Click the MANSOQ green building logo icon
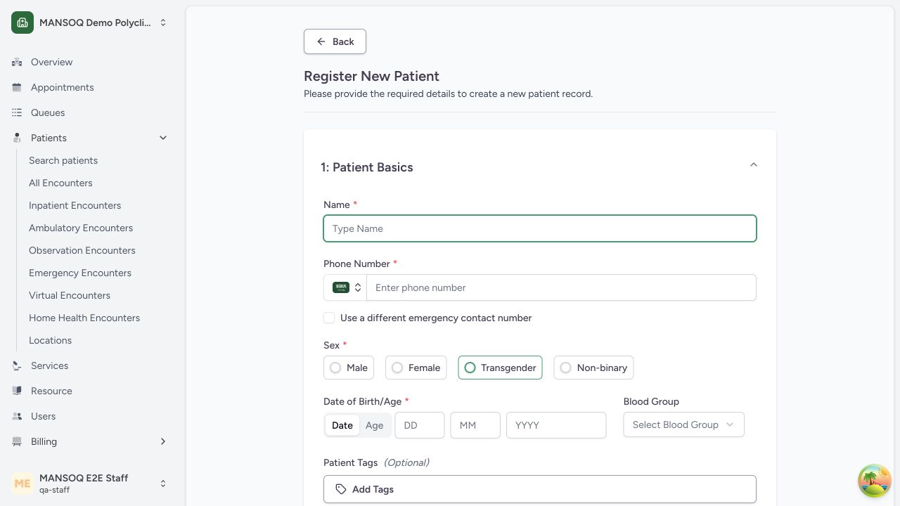Image resolution: width=900 pixels, height=506 pixels. (22, 22)
